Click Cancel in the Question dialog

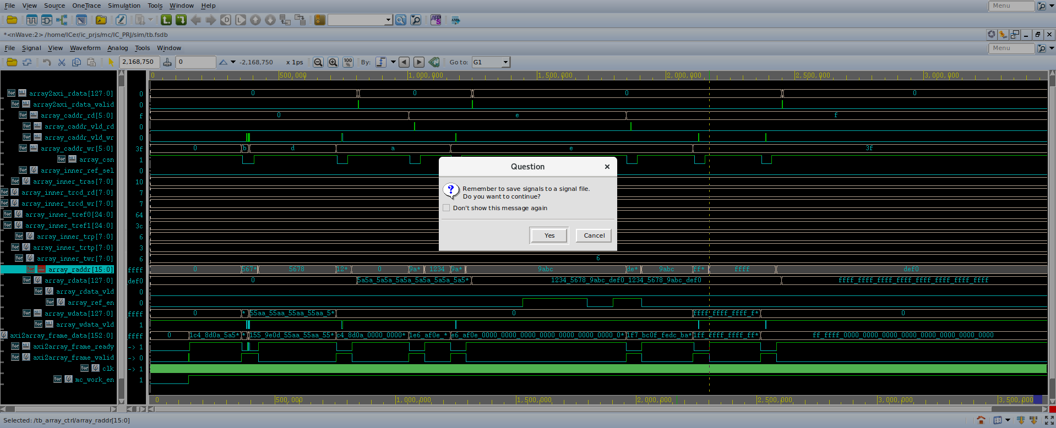pyautogui.click(x=594, y=235)
